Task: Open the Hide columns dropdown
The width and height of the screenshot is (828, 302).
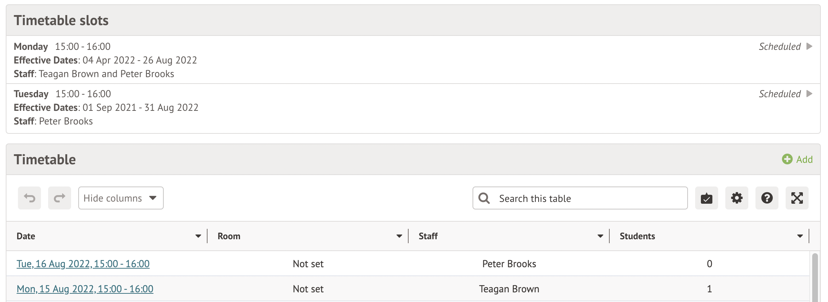Action: (121, 198)
